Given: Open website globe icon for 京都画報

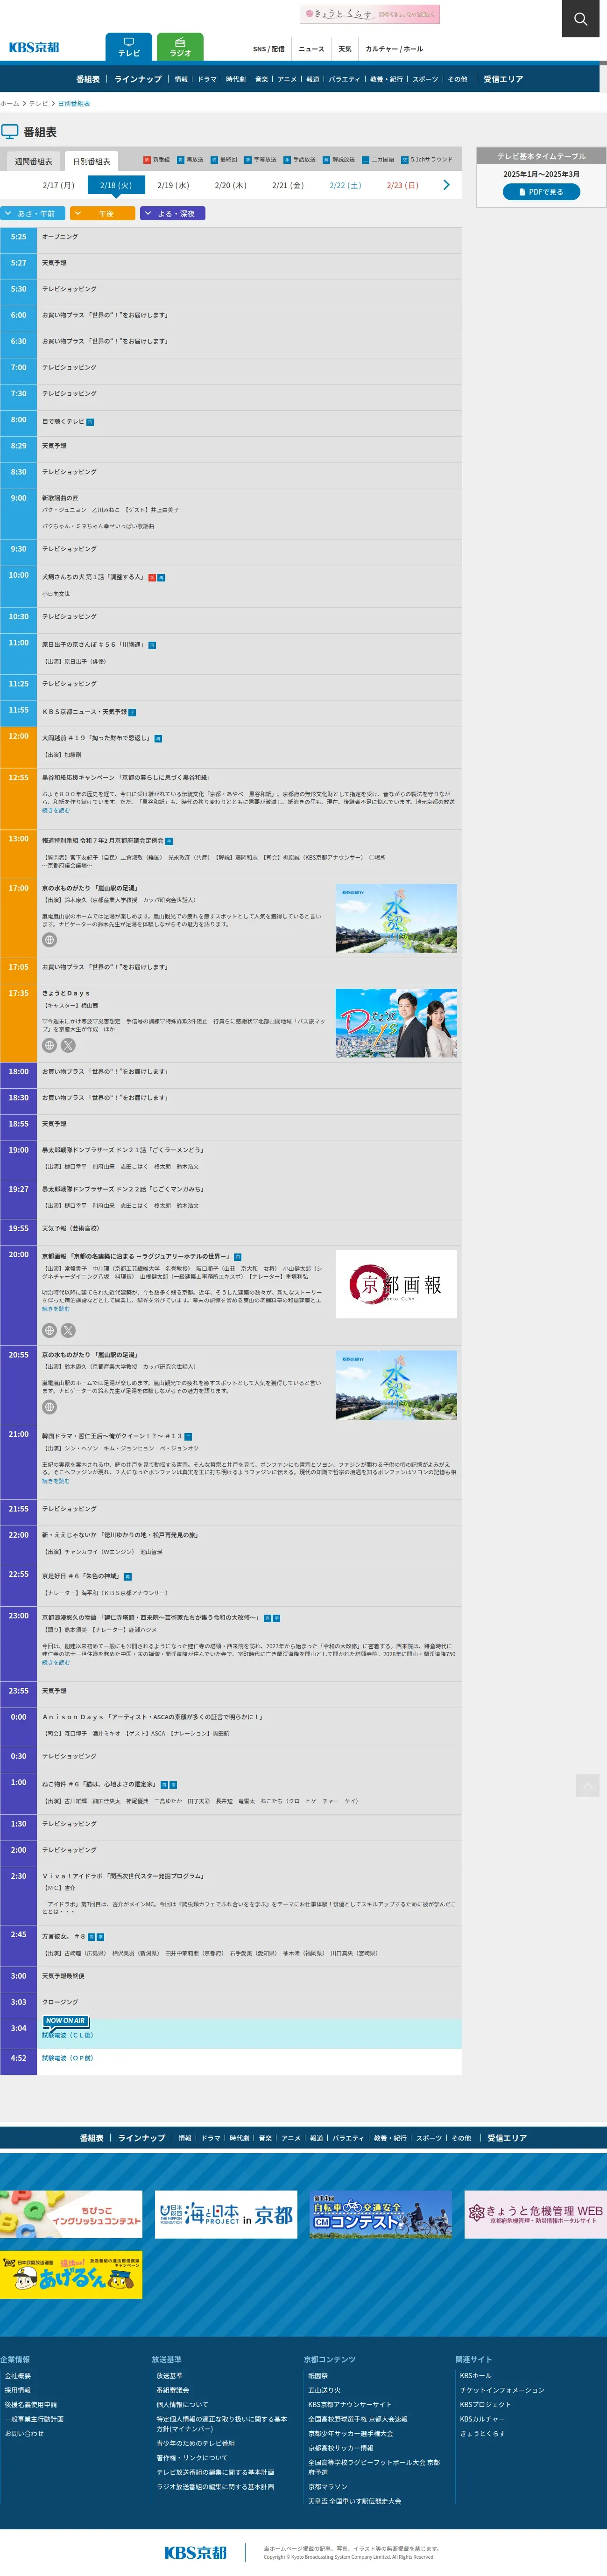Looking at the screenshot, I should click(x=49, y=1331).
